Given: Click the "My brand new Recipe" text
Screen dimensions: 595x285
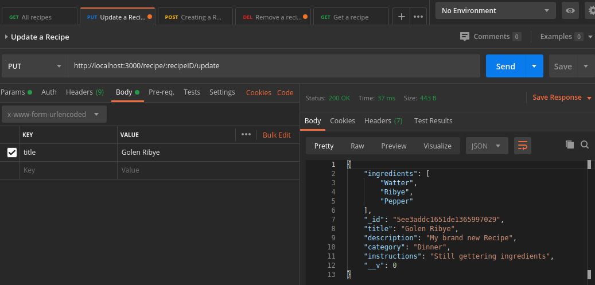Looking at the screenshot, I should (x=469, y=238).
